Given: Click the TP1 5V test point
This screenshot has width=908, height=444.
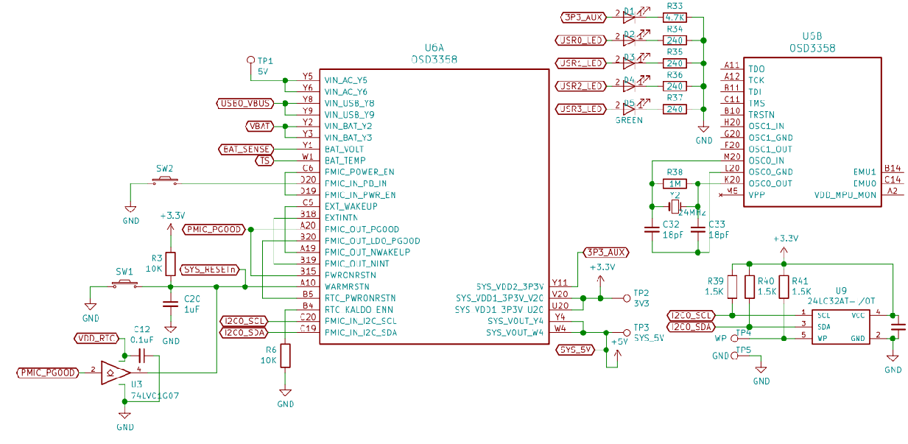Looking at the screenshot, I should point(250,60).
